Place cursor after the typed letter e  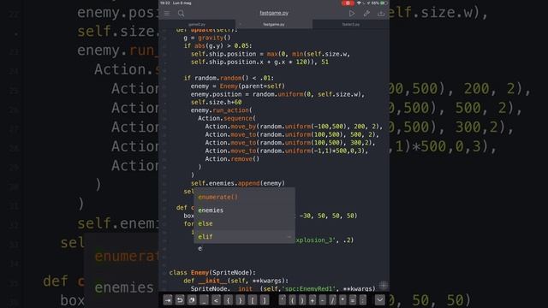coord(202,248)
